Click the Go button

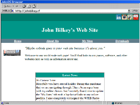135,10
